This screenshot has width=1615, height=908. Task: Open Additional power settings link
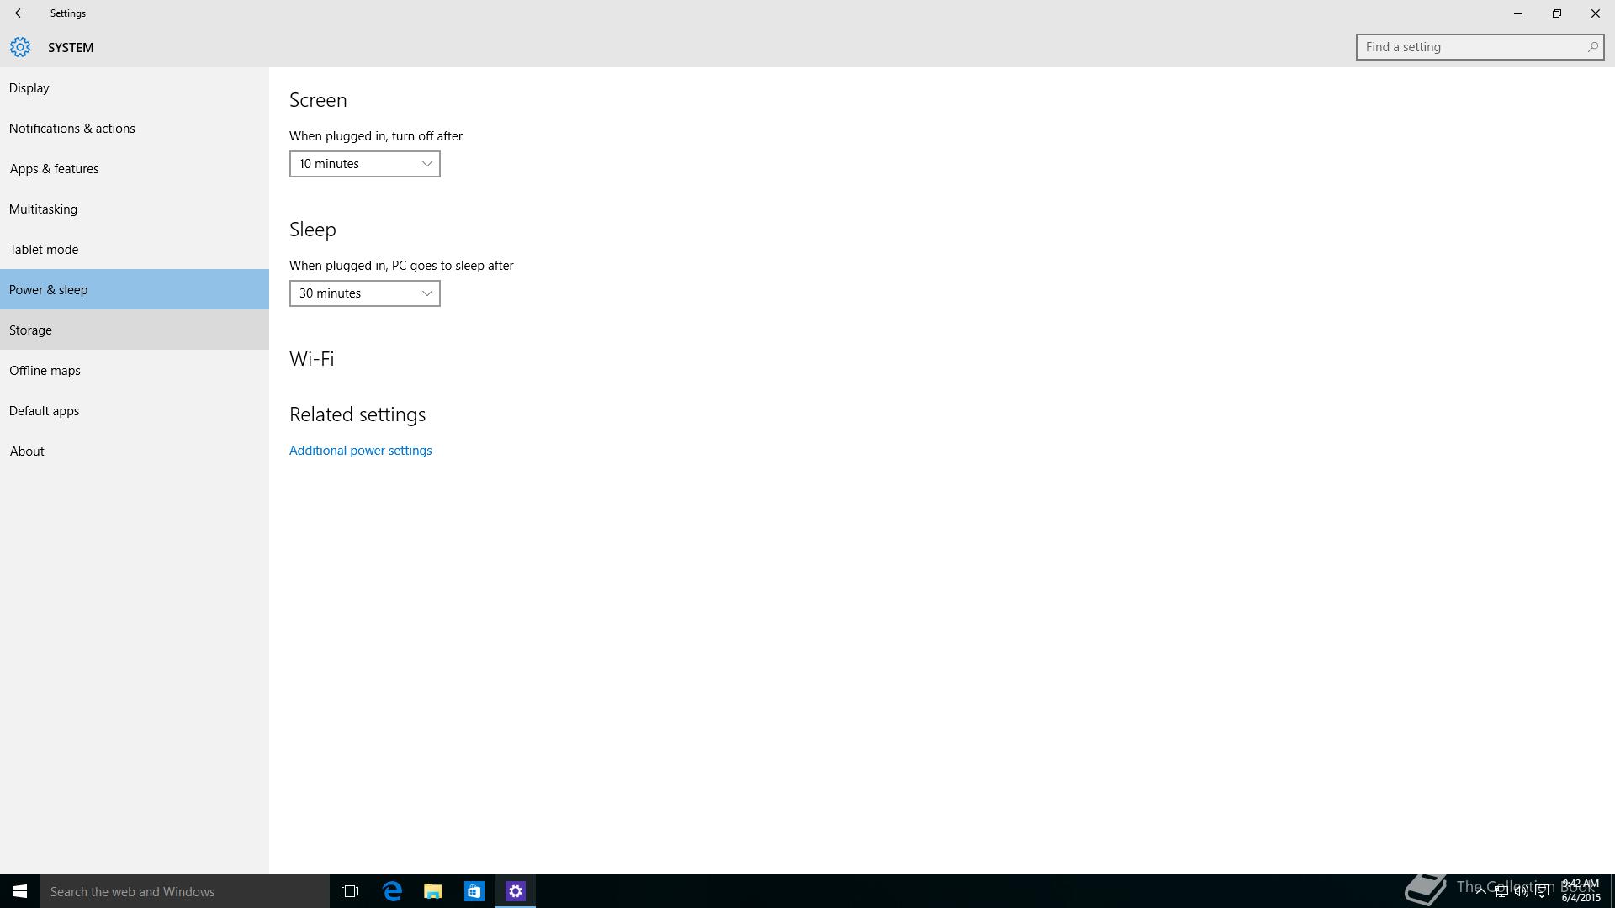point(360,451)
